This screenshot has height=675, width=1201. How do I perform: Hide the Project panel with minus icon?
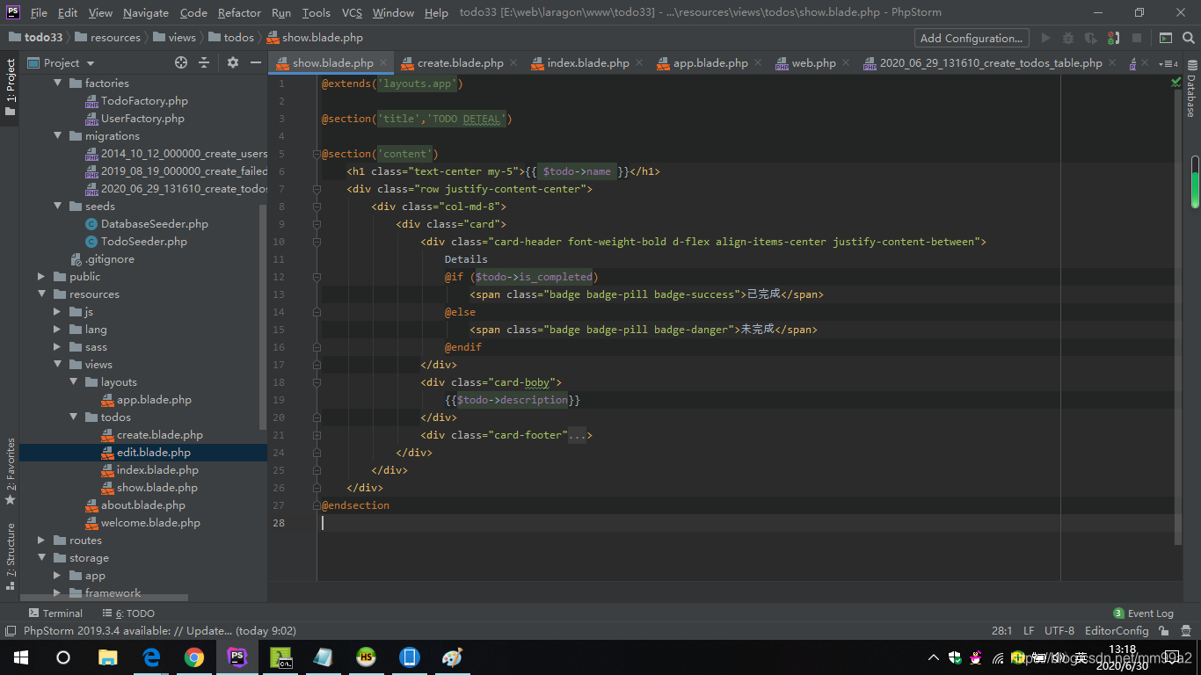tap(256, 62)
